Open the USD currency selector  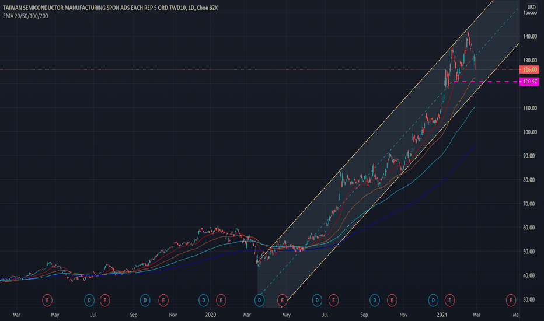[x=531, y=7]
